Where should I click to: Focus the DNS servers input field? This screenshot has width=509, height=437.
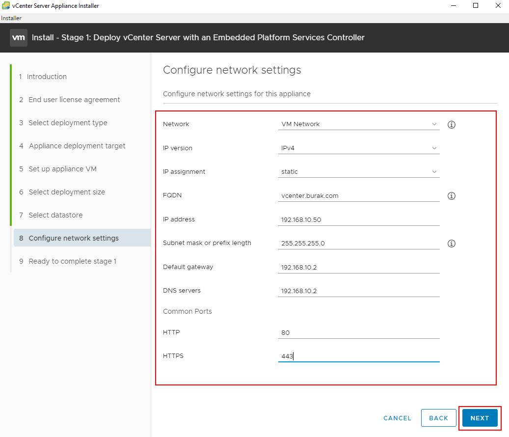(359, 291)
